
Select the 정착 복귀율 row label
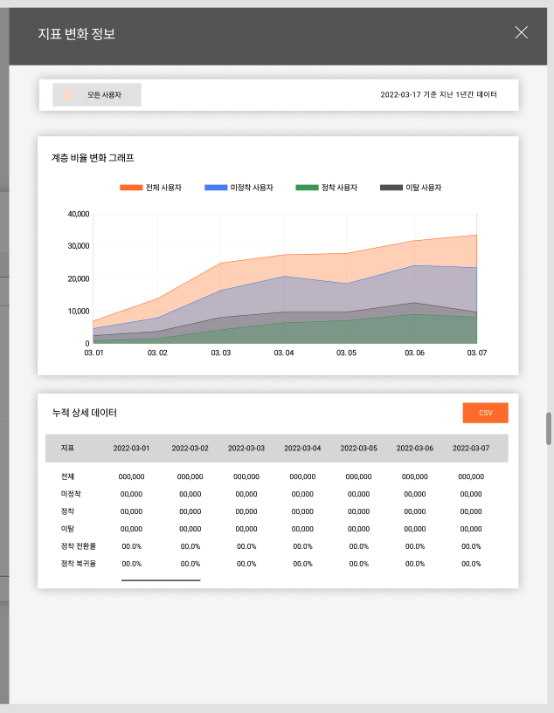tap(79, 564)
